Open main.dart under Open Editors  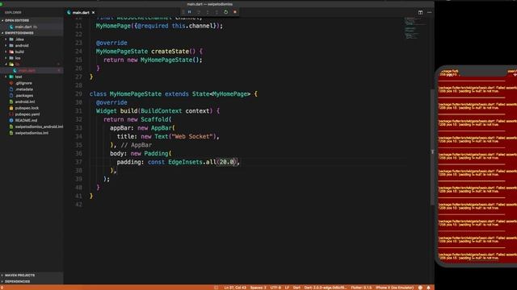pyautogui.click(x=32, y=27)
